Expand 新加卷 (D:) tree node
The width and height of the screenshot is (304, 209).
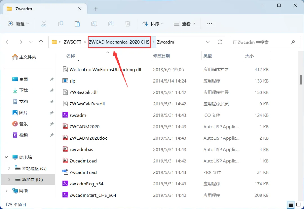pos(9,180)
